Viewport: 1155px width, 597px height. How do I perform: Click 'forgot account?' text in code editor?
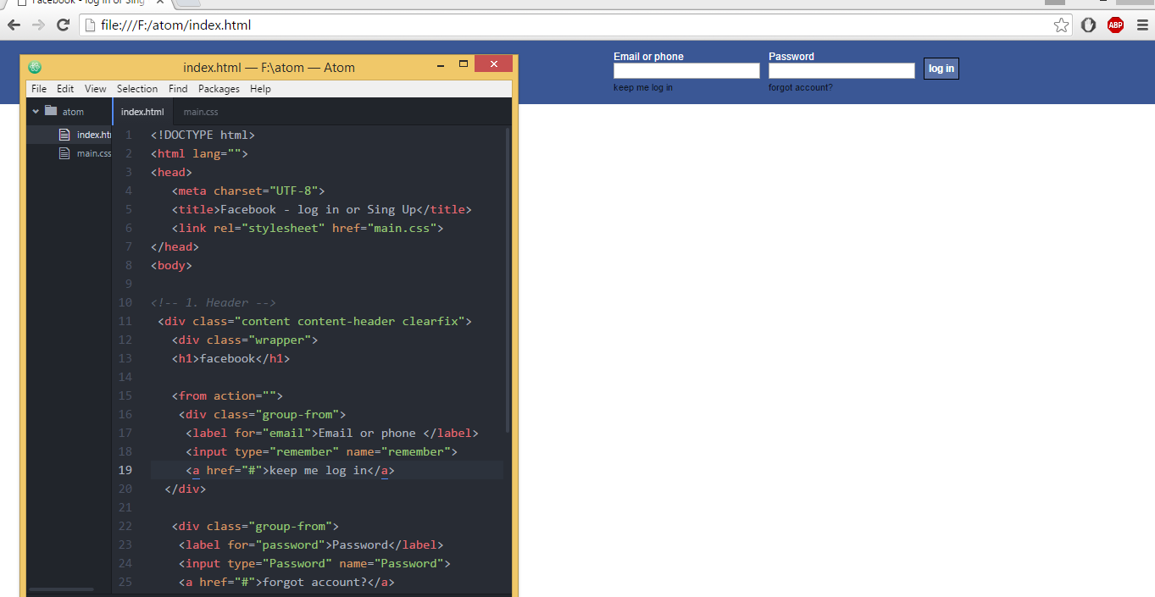[x=314, y=582]
